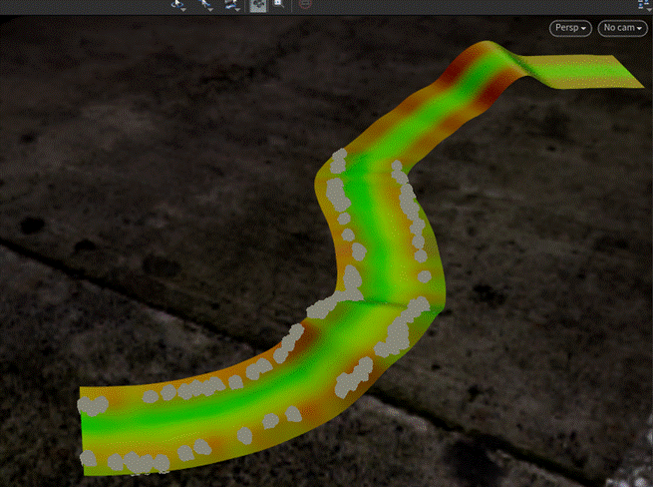Select gray point cluster at ribbon's lower-left end
This screenshot has width=653, height=487.
[x=93, y=406]
